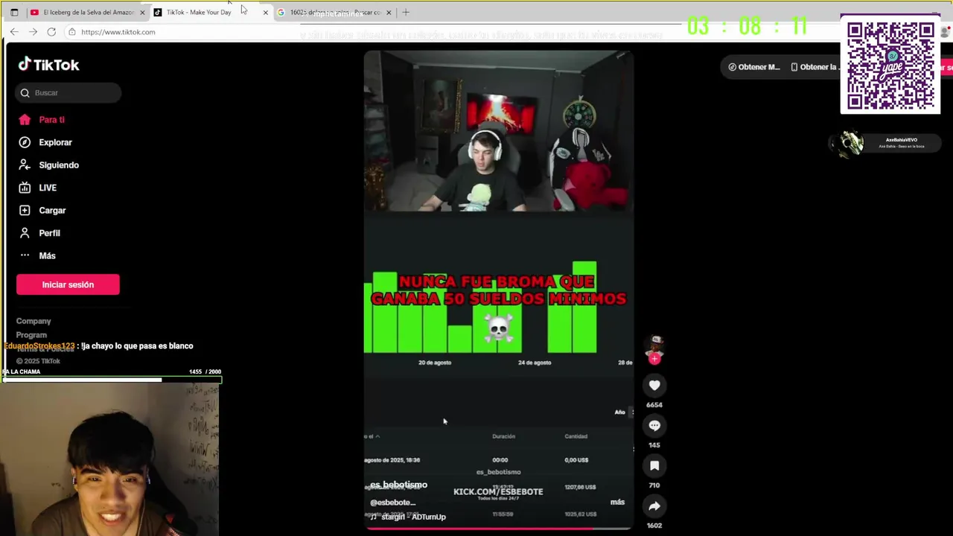Viewport: 953px width, 536px height.
Task: Click the Duración column header in video
Action: [503, 436]
